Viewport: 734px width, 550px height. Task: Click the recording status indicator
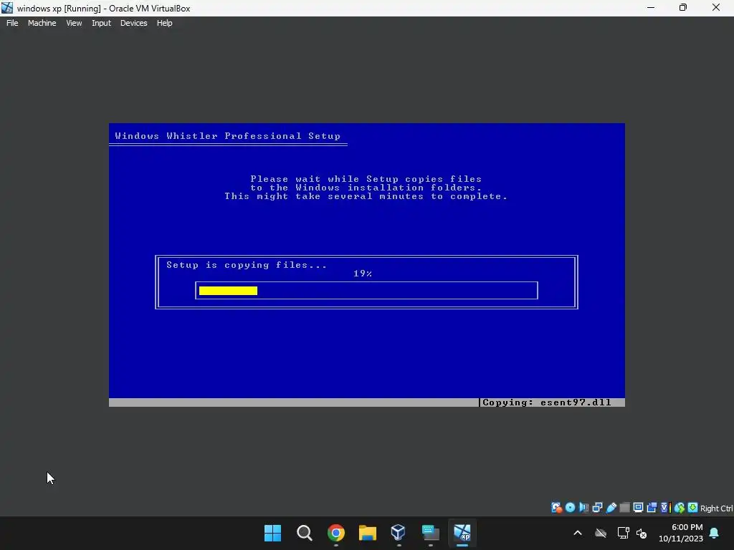[x=652, y=508]
